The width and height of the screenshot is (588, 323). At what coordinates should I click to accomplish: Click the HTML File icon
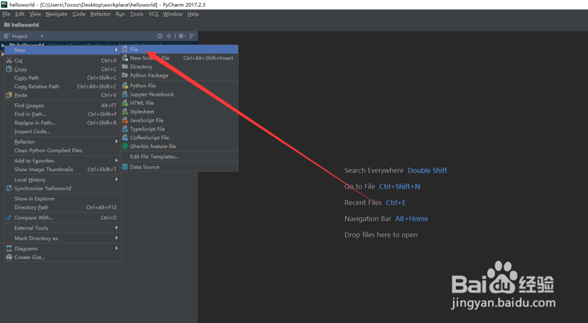125,103
